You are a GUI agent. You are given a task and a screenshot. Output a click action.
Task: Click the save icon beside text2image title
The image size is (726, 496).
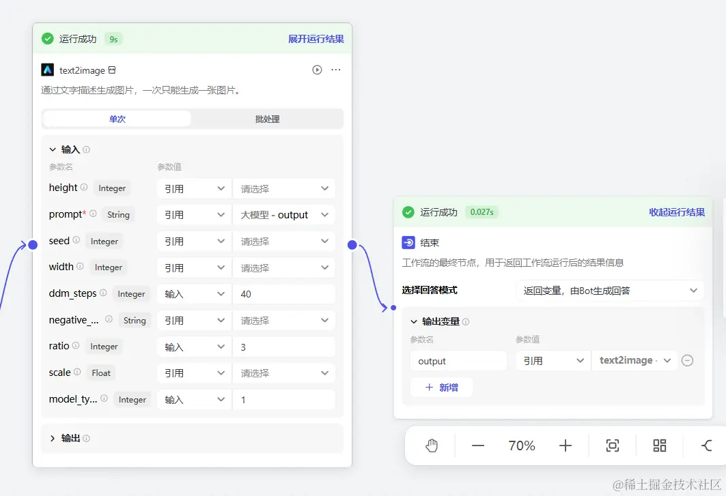point(112,70)
